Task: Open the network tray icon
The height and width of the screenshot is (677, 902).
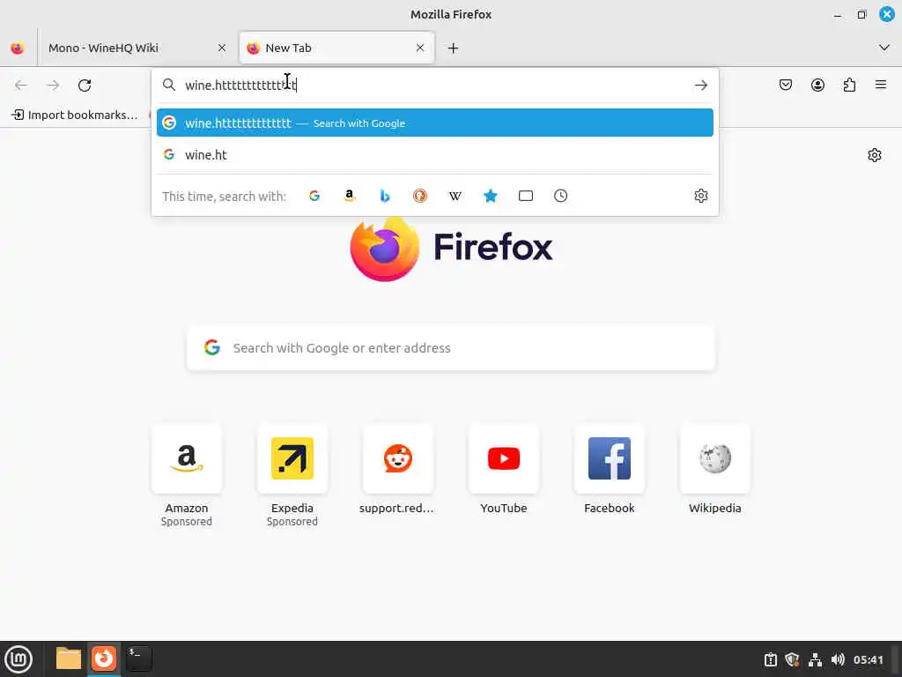Action: click(815, 659)
